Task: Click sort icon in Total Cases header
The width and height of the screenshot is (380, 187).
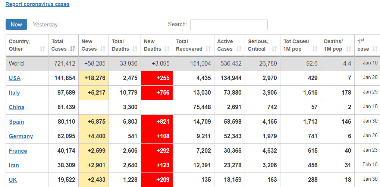Action: [72, 49]
